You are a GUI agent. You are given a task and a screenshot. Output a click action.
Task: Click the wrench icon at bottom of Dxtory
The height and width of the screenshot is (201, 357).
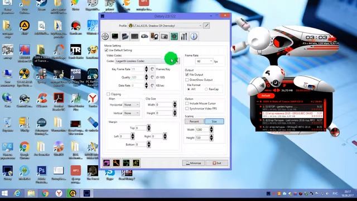point(117,163)
